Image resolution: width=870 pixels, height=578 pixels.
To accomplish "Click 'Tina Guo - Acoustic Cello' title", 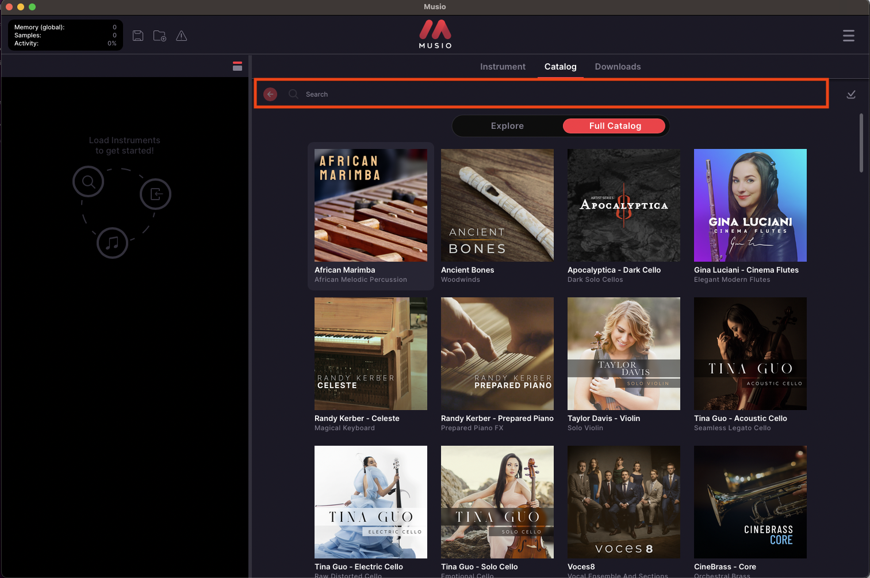I will point(741,418).
